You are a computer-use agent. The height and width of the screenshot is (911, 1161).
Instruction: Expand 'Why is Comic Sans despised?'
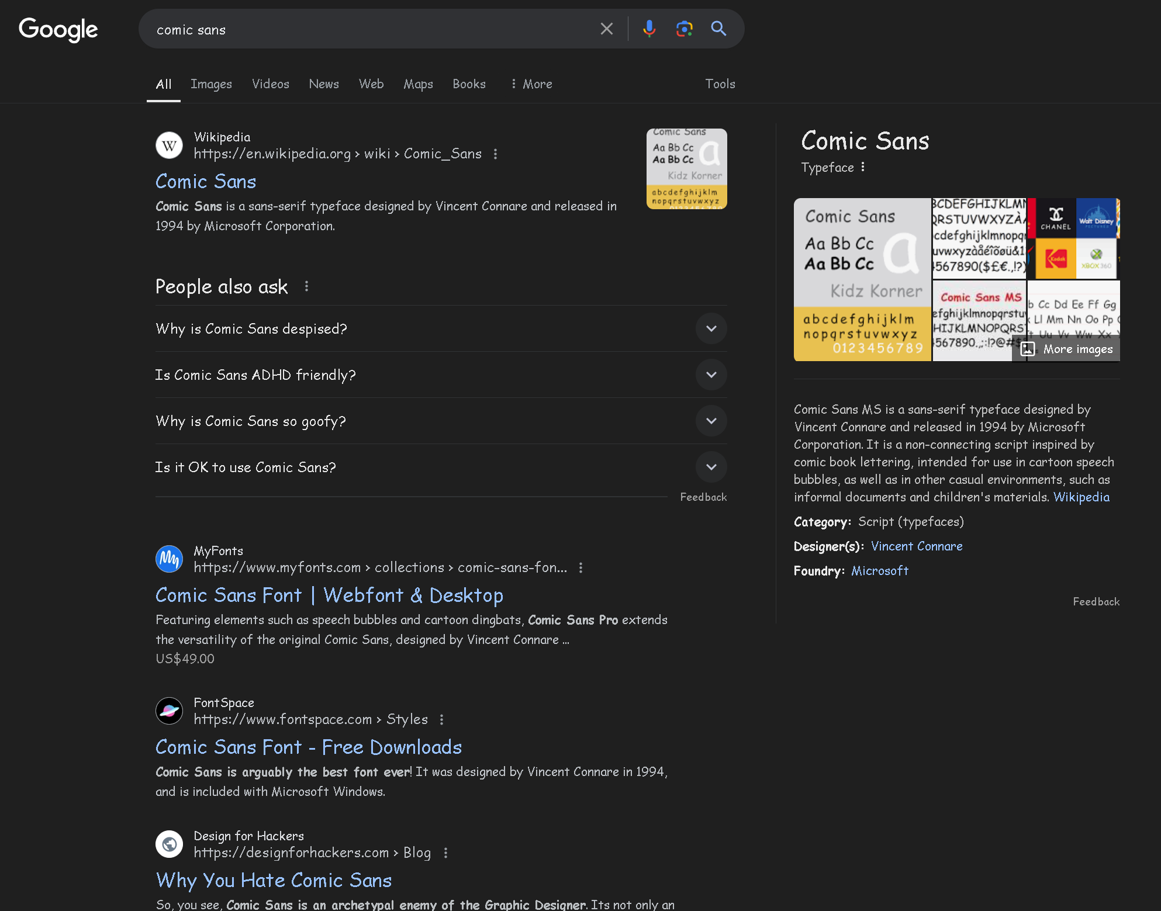tap(441, 329)
